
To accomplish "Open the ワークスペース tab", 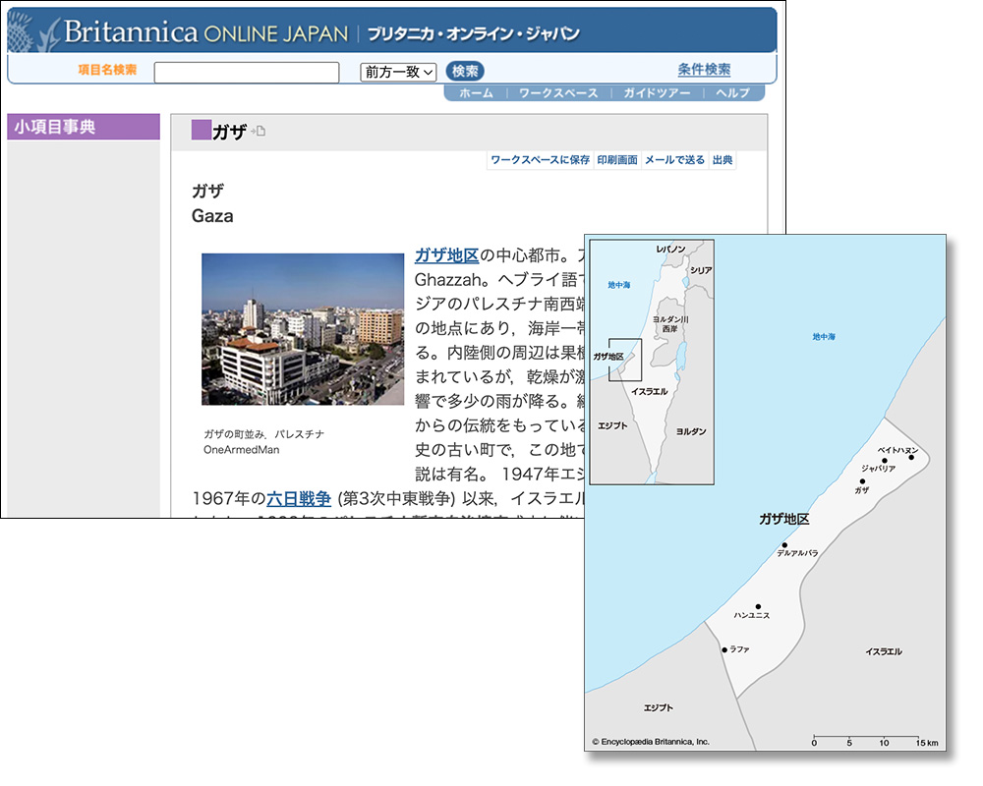I will pos(558,92).
